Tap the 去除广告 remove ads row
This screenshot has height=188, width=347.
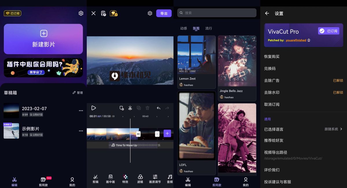304,80
